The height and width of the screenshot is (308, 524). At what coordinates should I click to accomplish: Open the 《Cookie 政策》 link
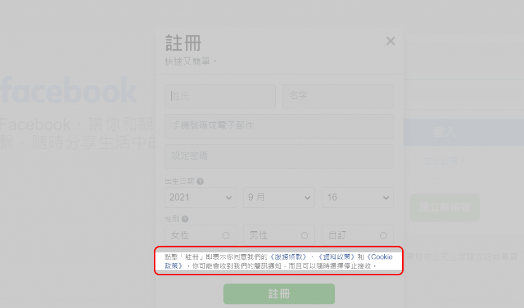click(380, 257)
